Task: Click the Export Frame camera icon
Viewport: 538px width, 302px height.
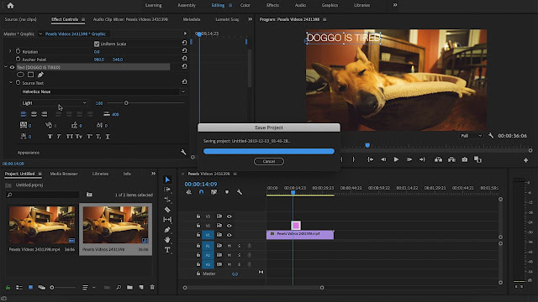Action: pos(465,159)
